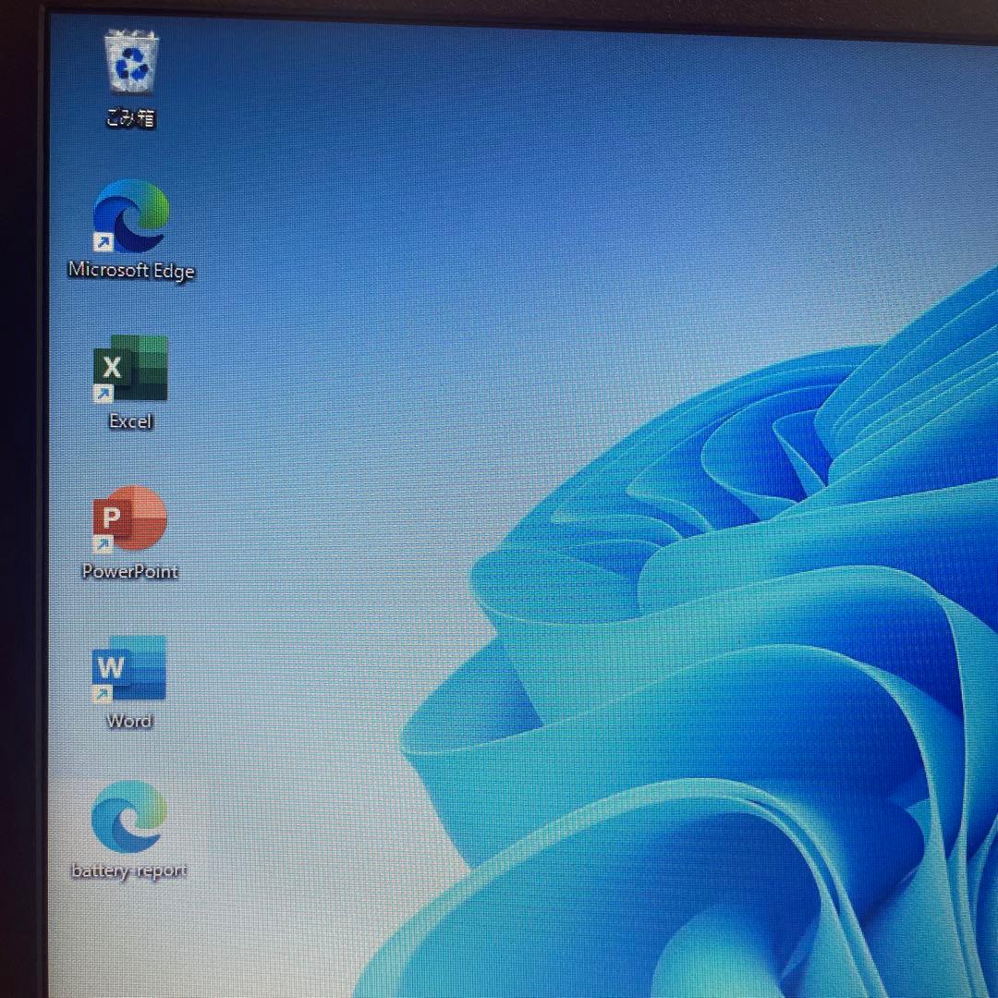Click the white P on the PowerPoint icon
Screen dimensions: 998x998
point(112,518)
